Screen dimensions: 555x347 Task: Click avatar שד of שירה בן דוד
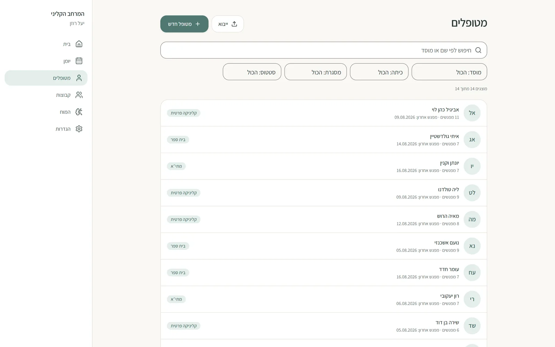pos(472,326)
